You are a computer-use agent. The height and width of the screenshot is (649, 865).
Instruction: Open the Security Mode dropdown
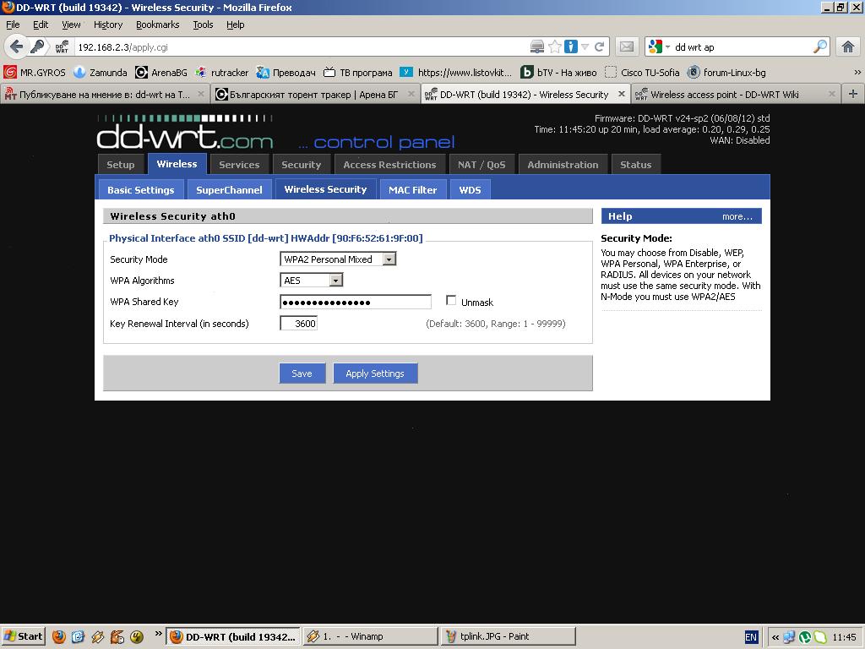(338, 259)
